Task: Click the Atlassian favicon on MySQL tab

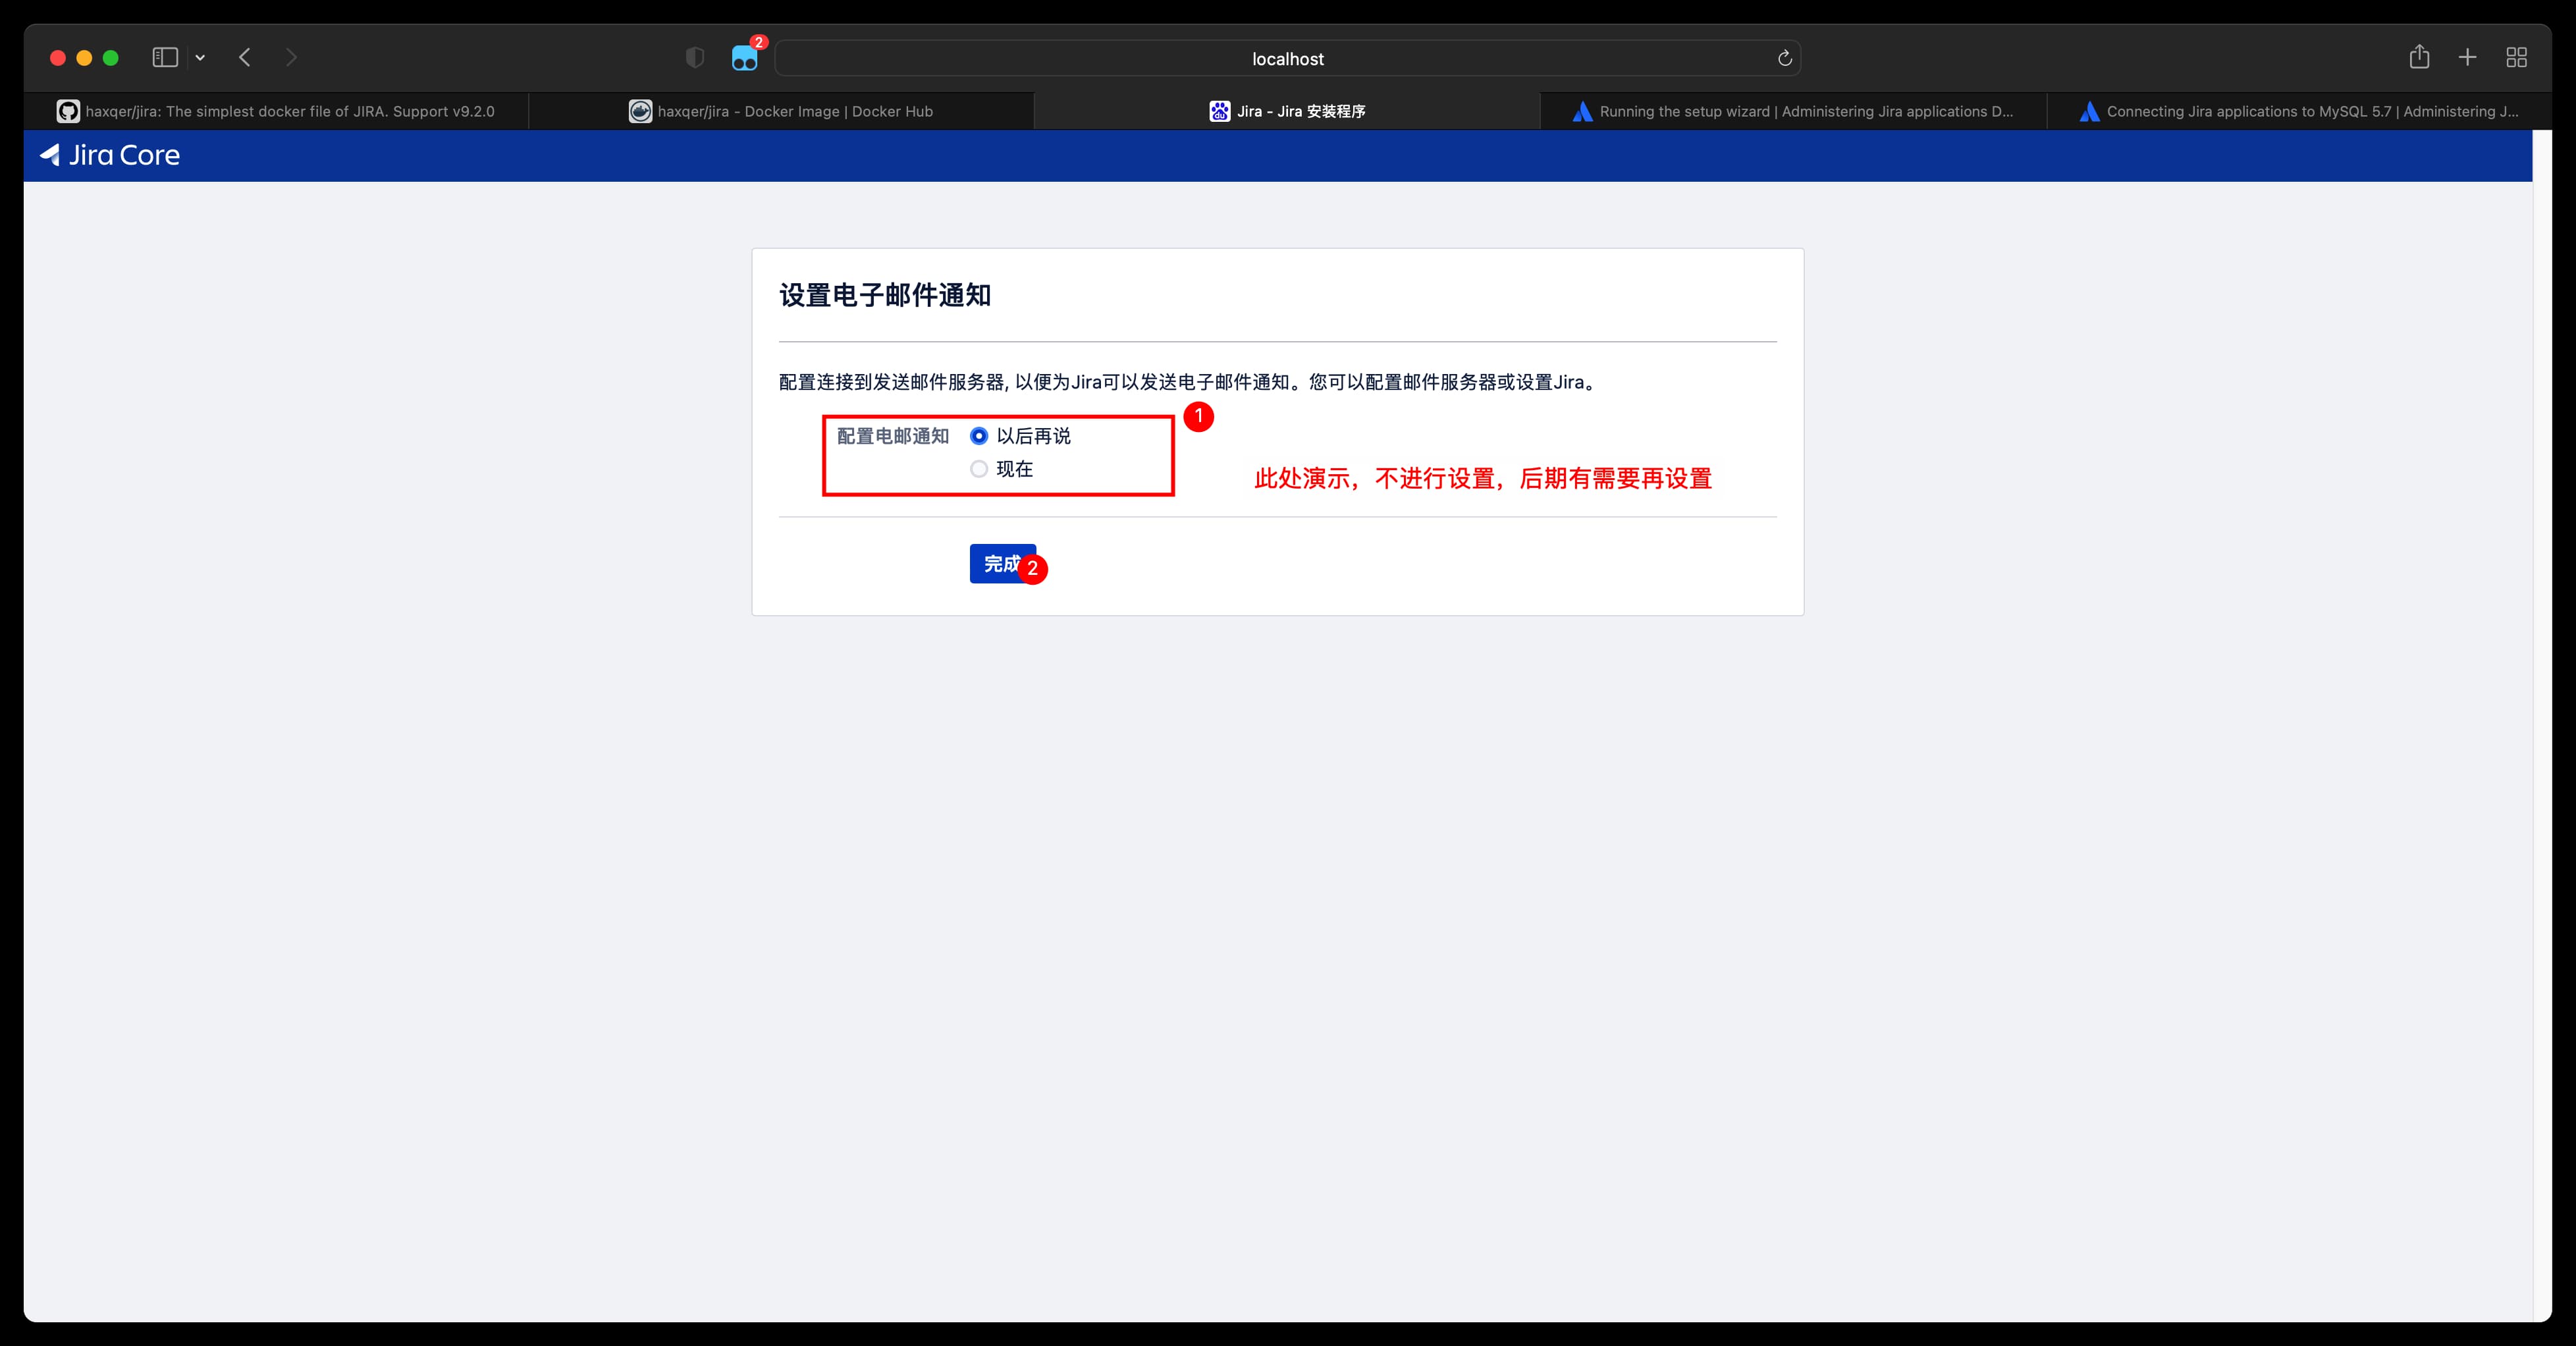Action: point(2089,111)
